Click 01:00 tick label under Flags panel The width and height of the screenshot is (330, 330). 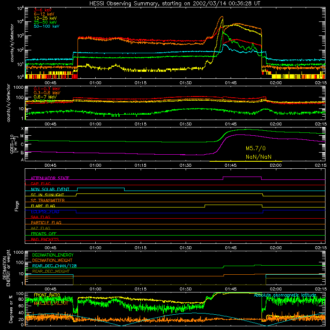[x=96, y=248]
